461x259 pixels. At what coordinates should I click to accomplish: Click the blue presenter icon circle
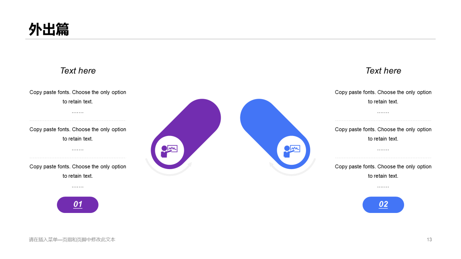coord(291,150)
